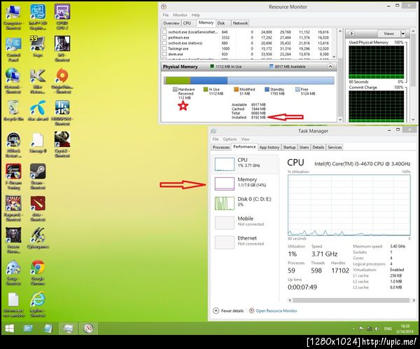Viewport: 420px width, 349px height.
Task: Open the Steam desktop shortcut
Action: click(x=38, y=177)
